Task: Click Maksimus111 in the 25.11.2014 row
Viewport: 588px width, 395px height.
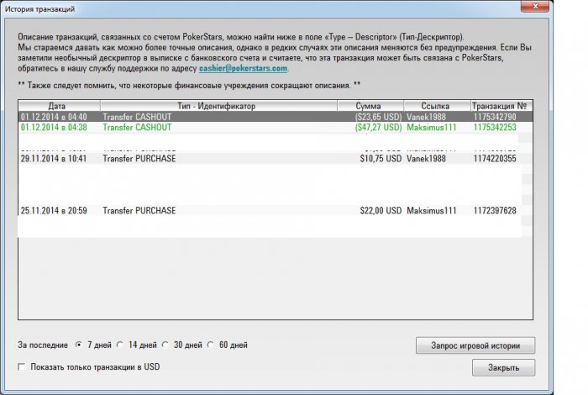Action: point(431,210)
